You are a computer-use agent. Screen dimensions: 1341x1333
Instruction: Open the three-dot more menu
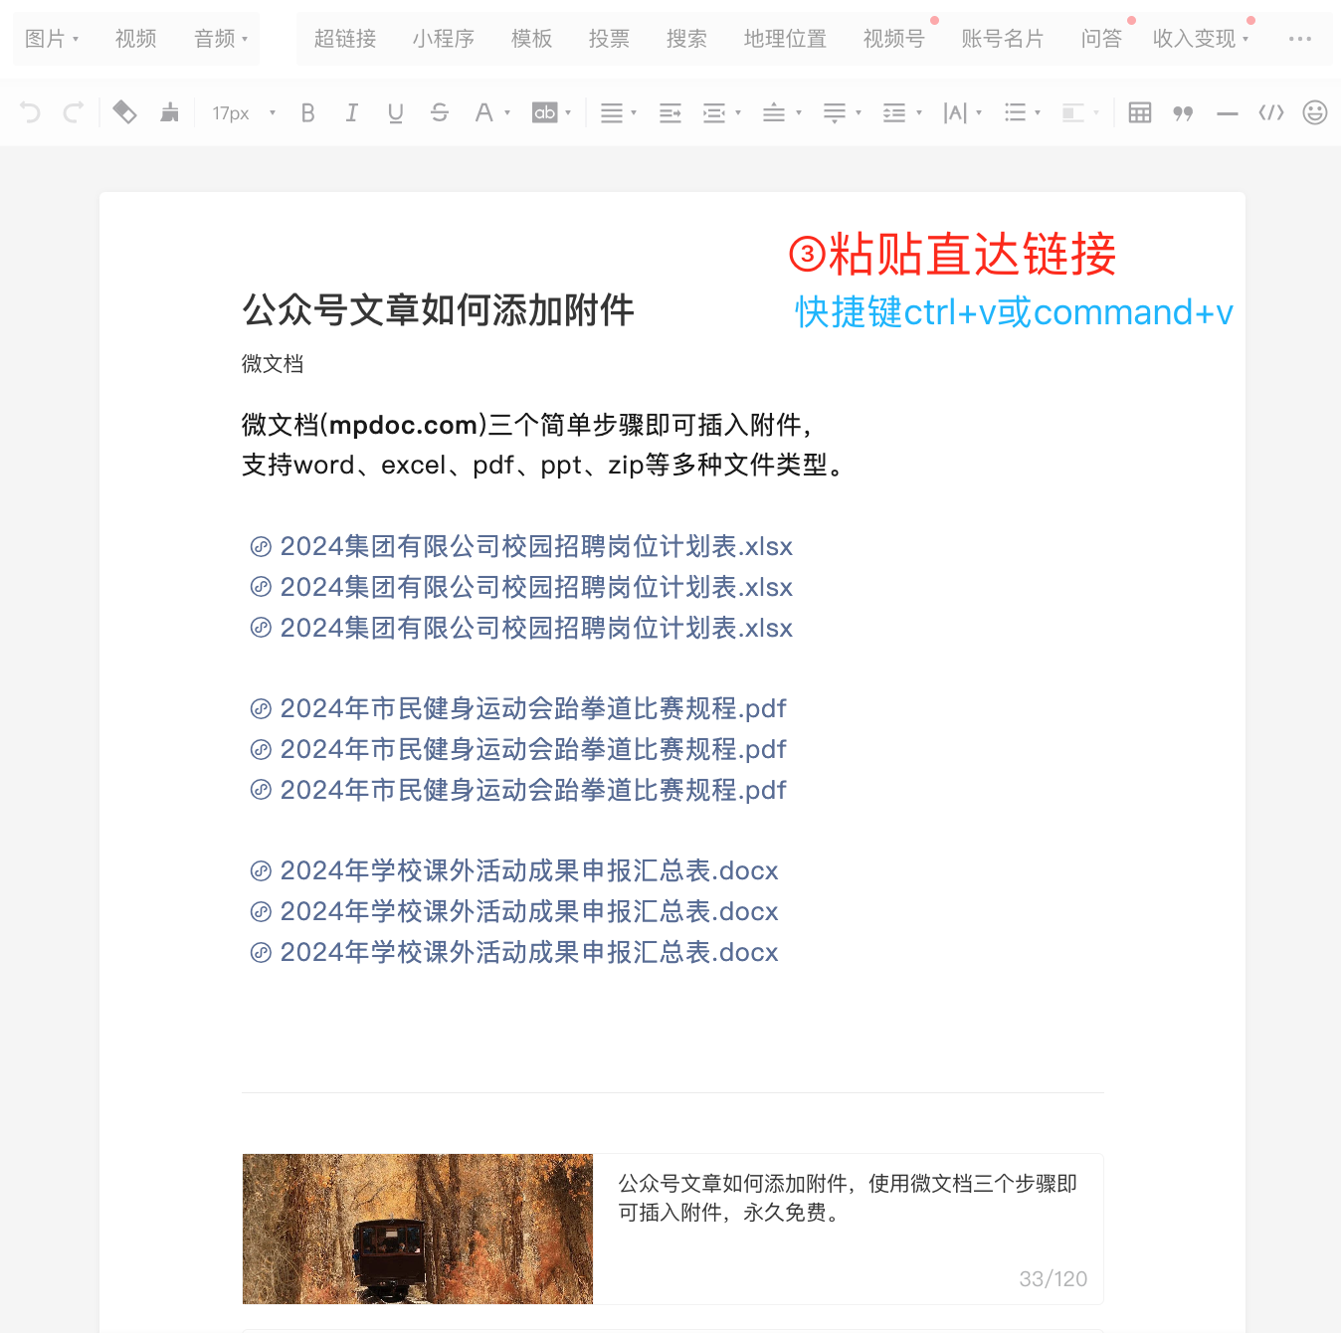pyautogui.click(x=1299, y=39)
